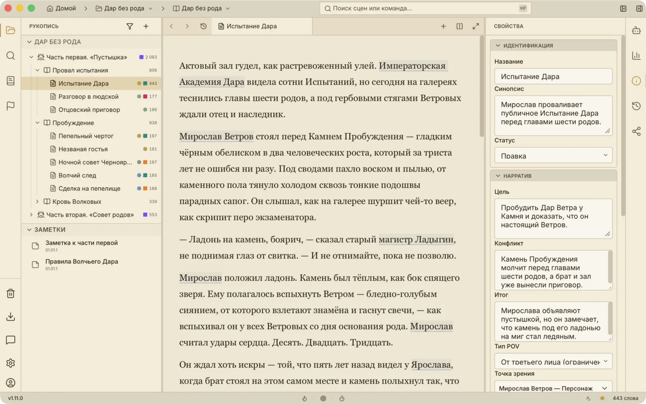Filter manuscript items with funnel icon
This screenshot has width=646, height=404.
coord(130,26)
